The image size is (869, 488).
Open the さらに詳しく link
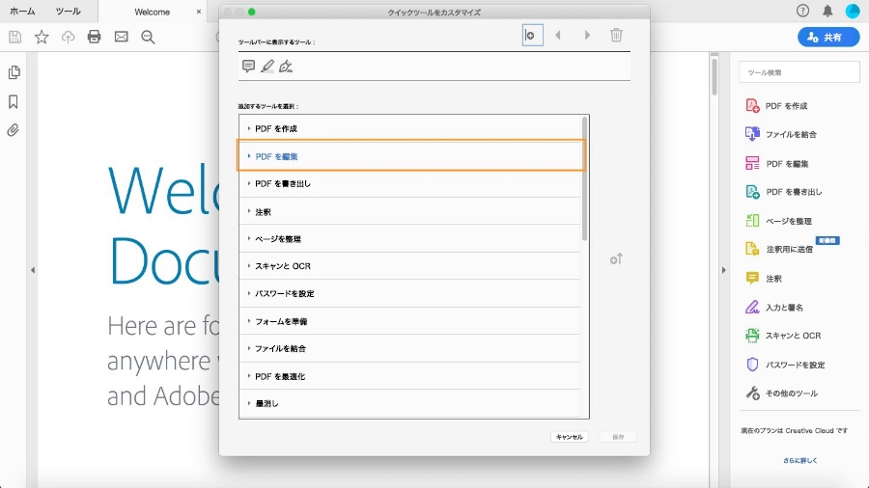pos(799,460)
